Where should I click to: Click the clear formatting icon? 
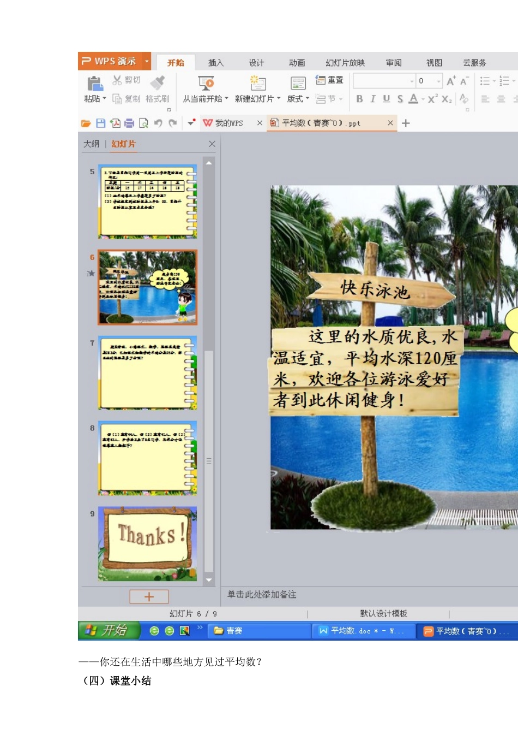(x=463, y=98)
